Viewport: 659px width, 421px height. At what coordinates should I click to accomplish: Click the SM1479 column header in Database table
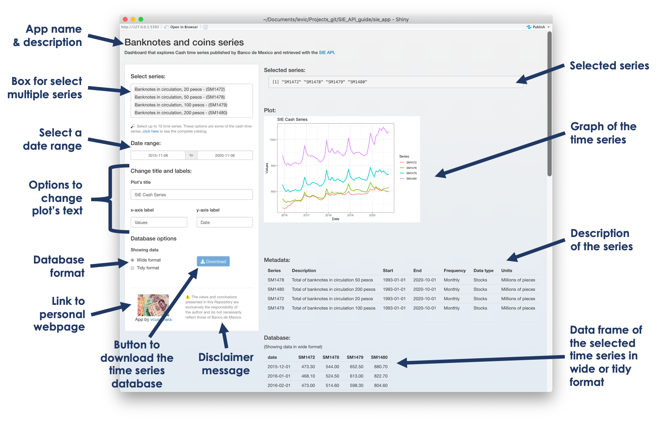355,357
